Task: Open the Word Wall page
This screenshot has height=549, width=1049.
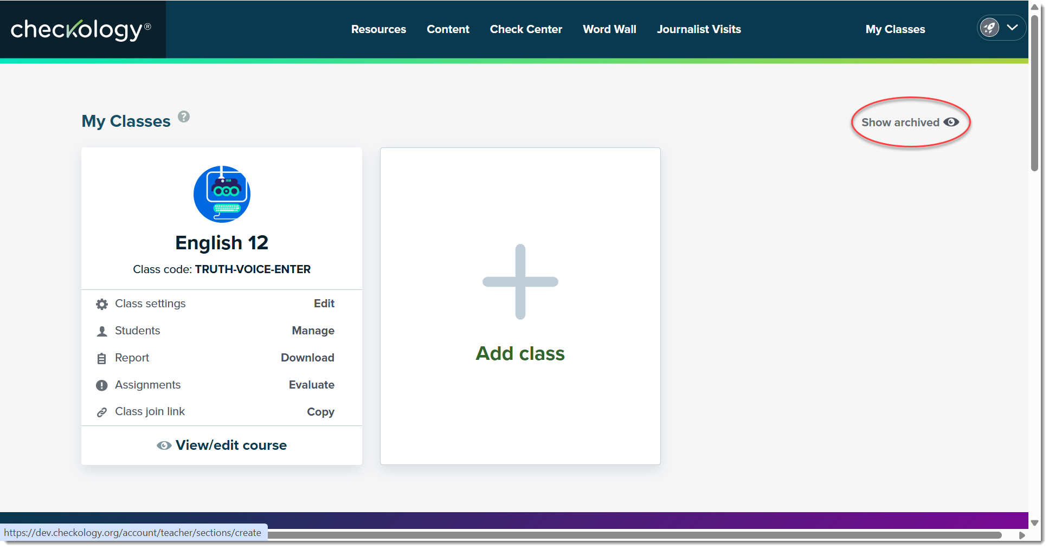Action: click(609, 29)
